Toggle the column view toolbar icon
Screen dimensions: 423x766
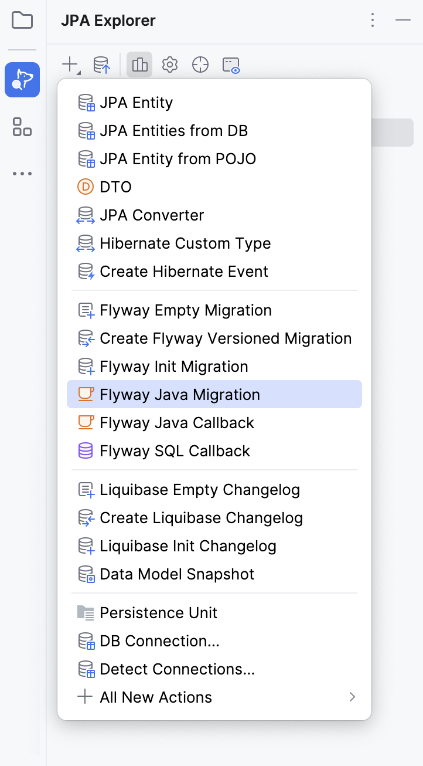[139, 65]
